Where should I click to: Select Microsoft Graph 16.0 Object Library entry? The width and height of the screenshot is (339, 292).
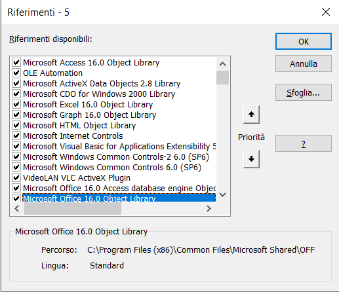click(90, 115)
